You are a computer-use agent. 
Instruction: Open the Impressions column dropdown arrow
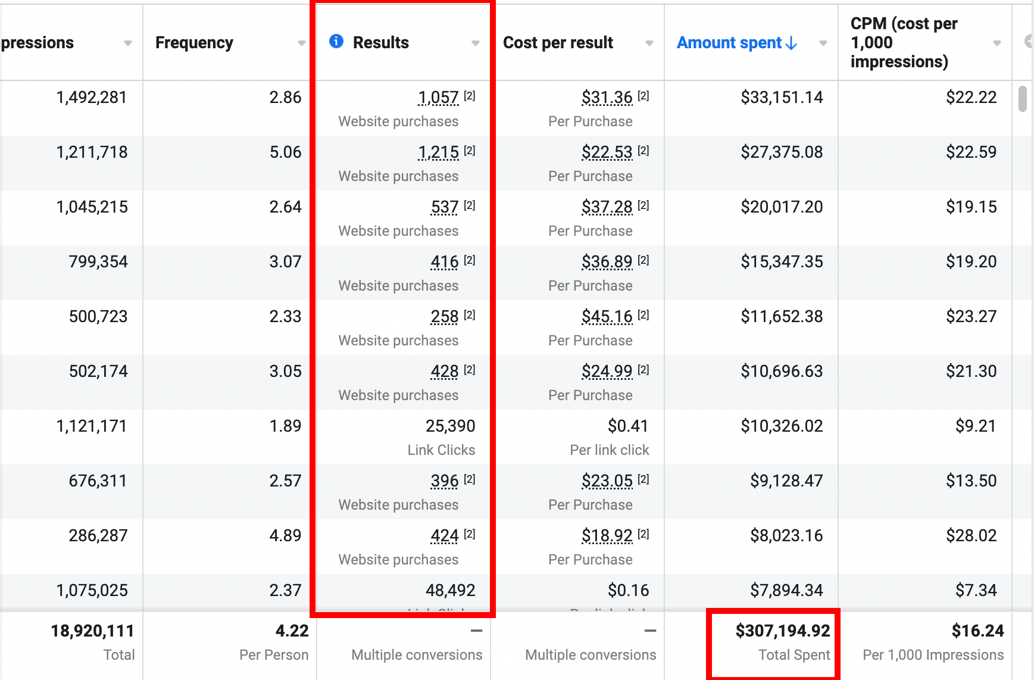click(x=127, y=43)
